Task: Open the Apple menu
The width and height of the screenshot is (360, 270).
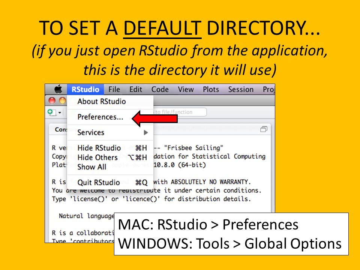Action: click(58, 89)
